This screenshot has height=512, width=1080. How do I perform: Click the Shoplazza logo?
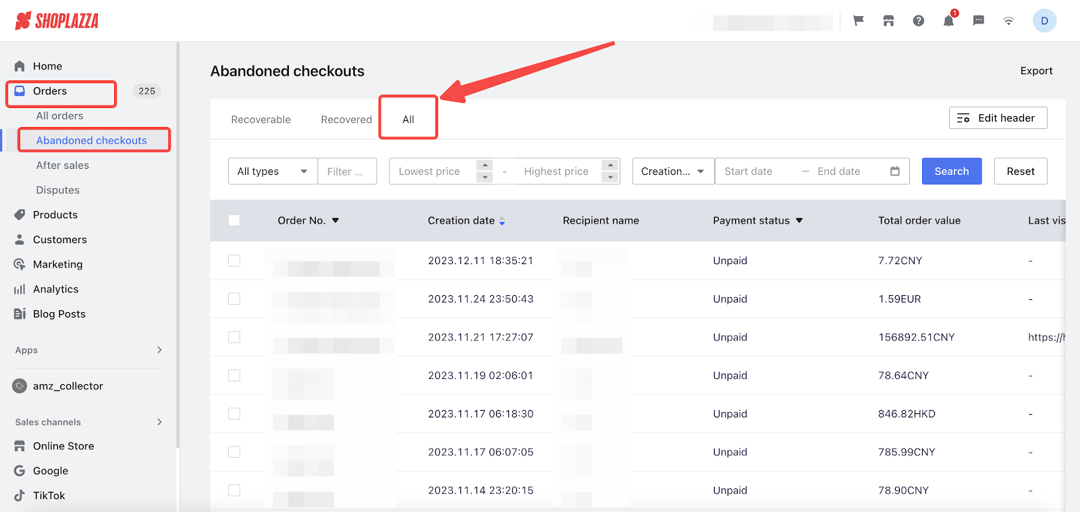[57, 21]
